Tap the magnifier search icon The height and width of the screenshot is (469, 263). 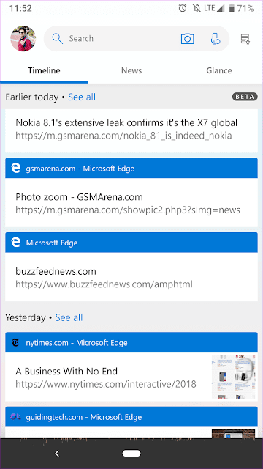point(57,39)
